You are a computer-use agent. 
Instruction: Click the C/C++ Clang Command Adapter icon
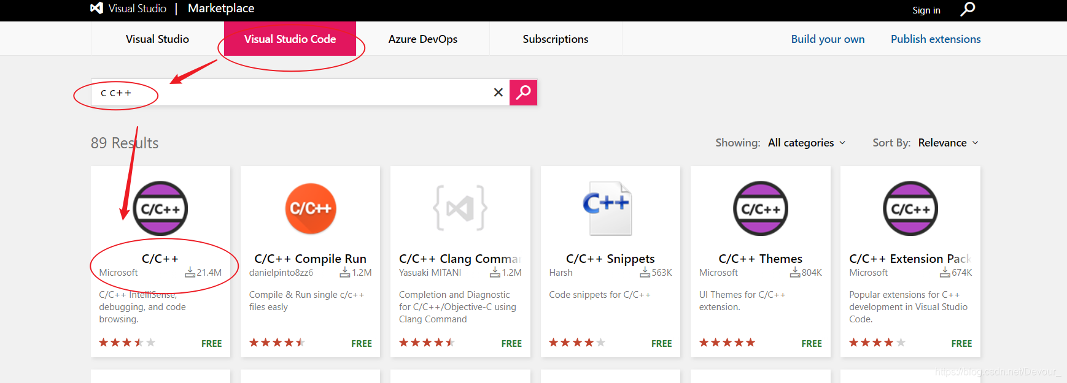tap(460, 208)
